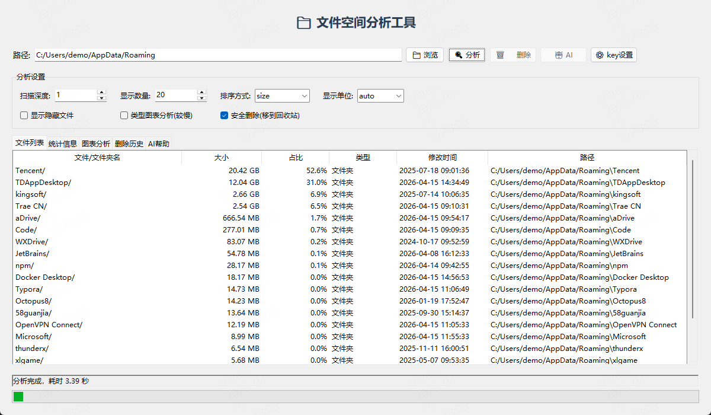Select the 58guanjia/ folder row
The width and height of the screenshot is (711, 415).
pos(350,313)
